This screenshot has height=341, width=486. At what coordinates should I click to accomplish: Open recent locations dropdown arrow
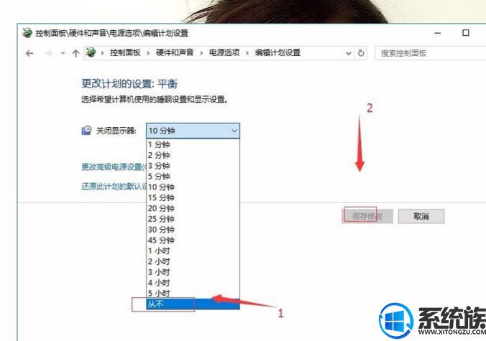pos(63,53)
